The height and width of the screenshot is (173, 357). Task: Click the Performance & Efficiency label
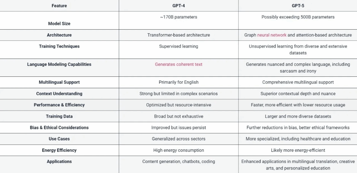point(59,105)
